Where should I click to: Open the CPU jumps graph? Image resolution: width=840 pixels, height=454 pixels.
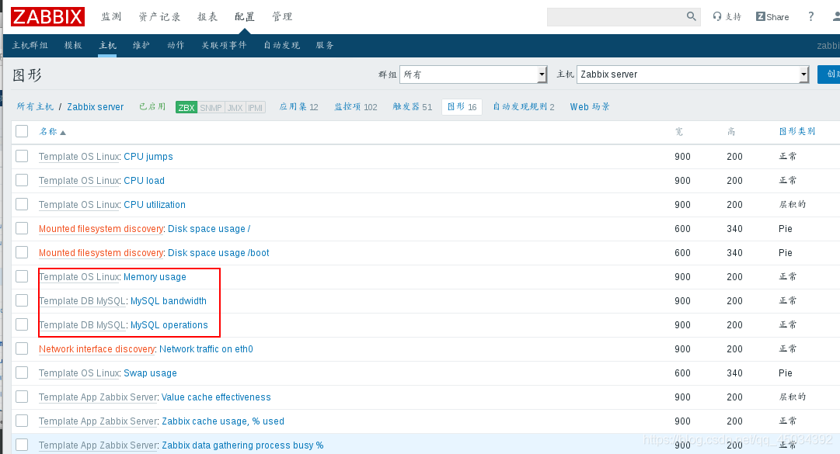pyautogui.click(x=148, y=157)
